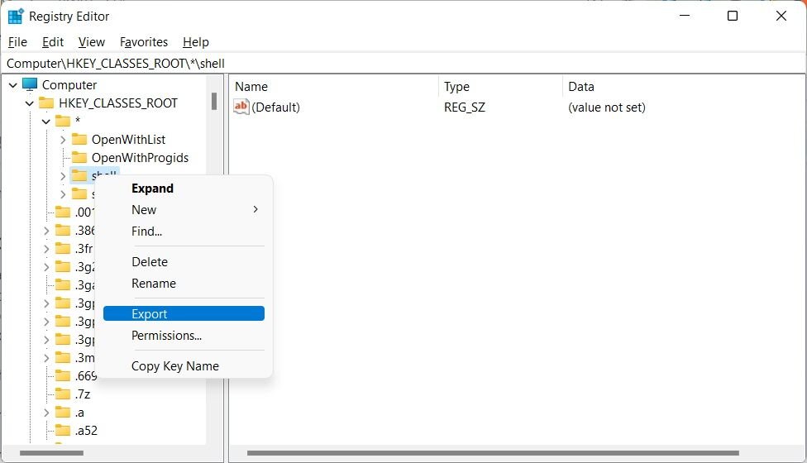This screenshot has width=807, height=463.
Task: Select the OpenWithProgids key label
Action: (x=140, y=157)
